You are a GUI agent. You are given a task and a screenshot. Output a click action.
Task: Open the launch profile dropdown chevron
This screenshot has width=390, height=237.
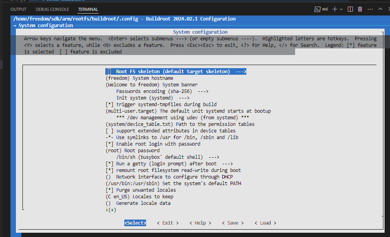pos(341,9)
